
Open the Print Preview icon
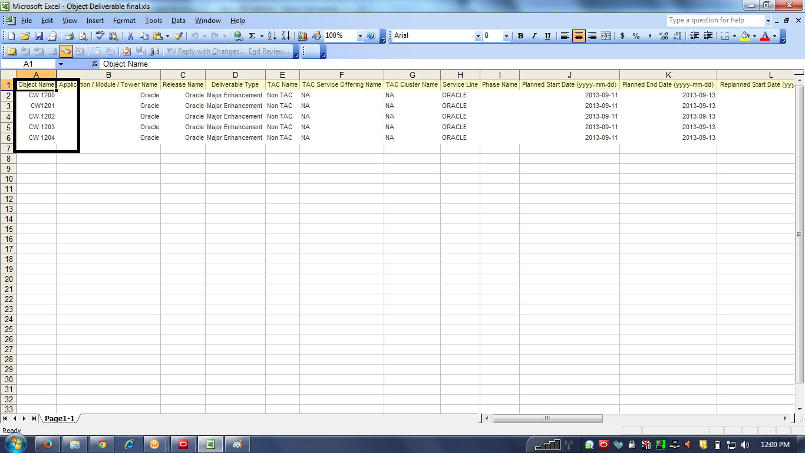pyautogui.click(x=83, y=36)
